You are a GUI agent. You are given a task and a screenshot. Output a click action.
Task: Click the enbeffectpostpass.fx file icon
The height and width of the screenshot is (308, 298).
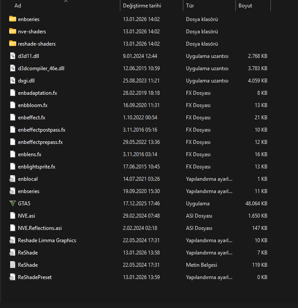(13, 129)
